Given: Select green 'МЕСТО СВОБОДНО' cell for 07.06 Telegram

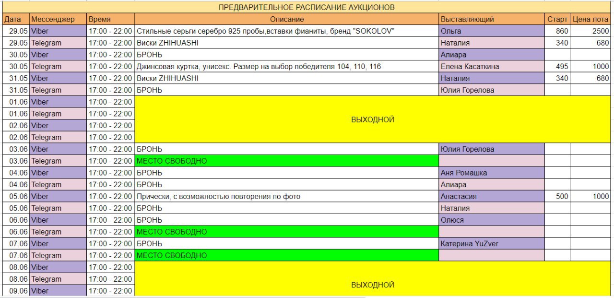Looking at the screenshot, I should 287,255.
